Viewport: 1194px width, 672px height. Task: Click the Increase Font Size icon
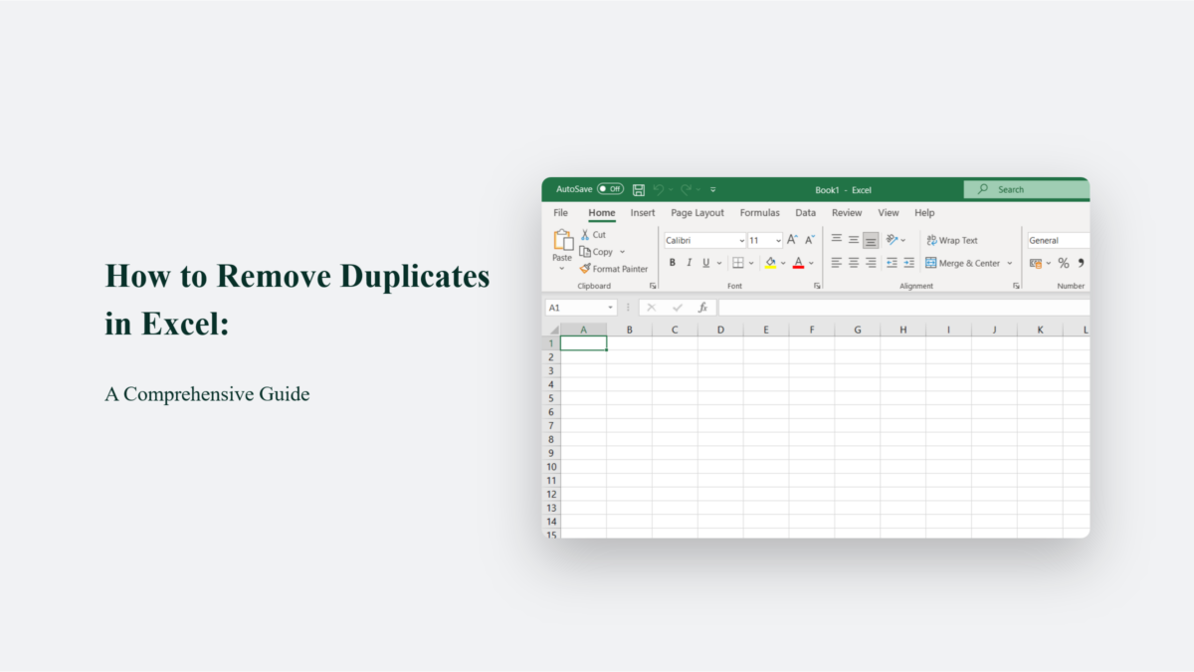coord(792,240)
